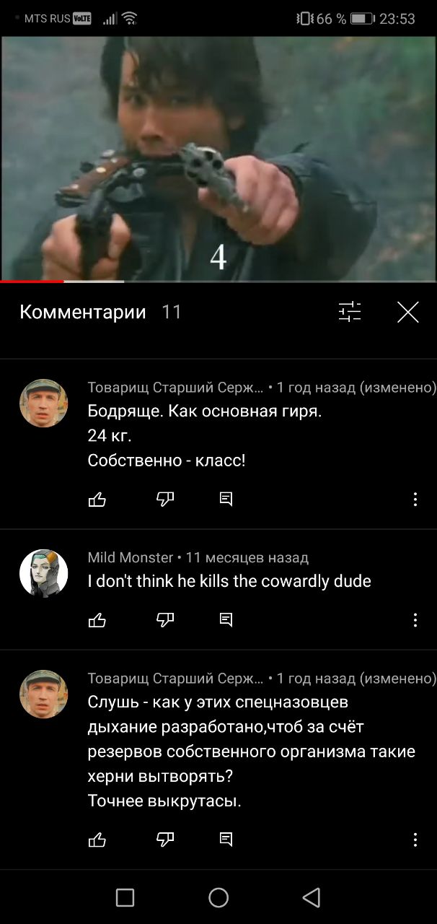Screen dimensions: 437x924
Task: Reply to Mild Monster's comment
Action: 226,619
